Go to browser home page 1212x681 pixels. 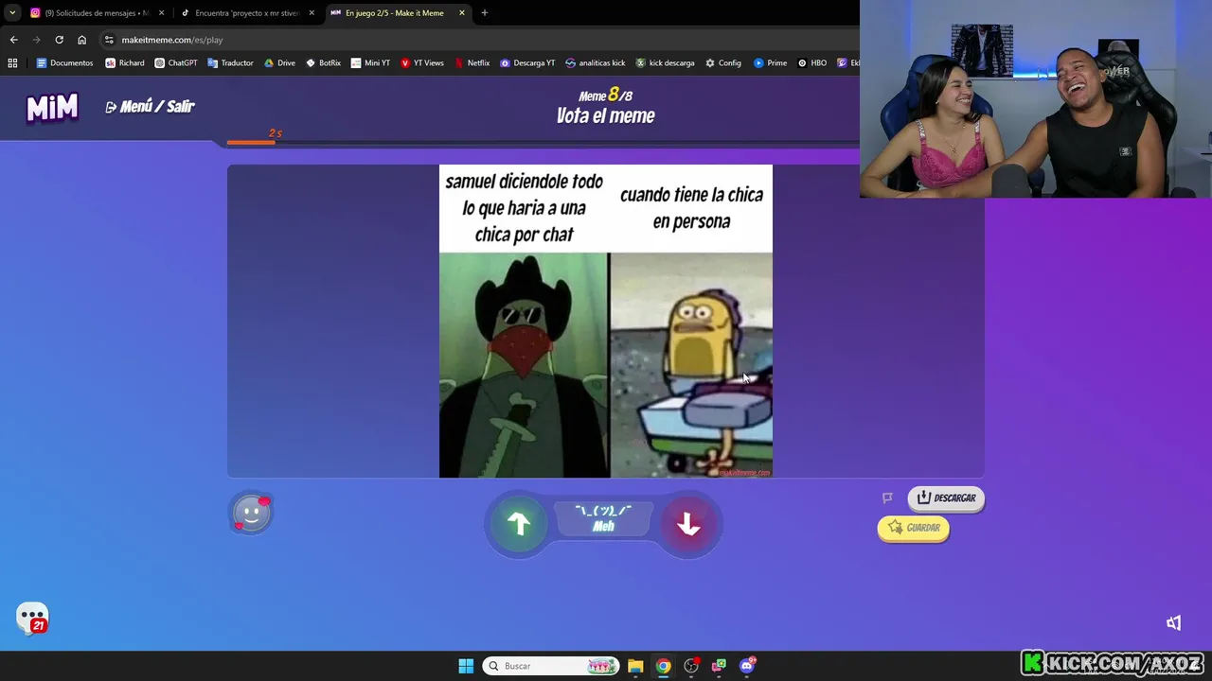[81, 40]
